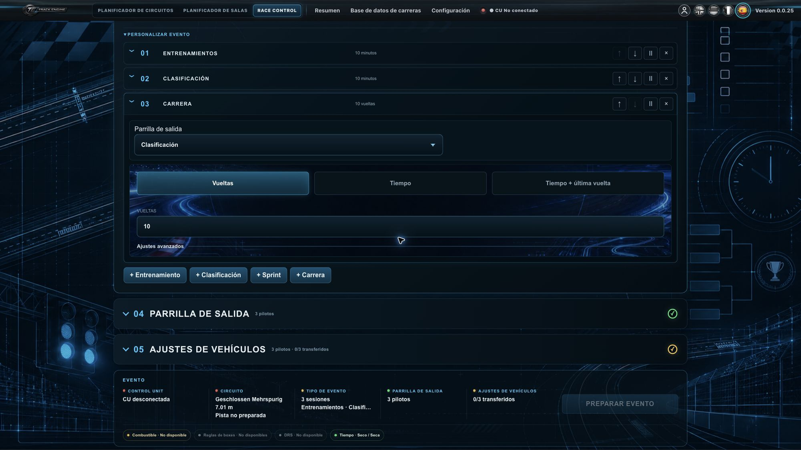Viewport: 801px width, 450px height.
Task: Pause toggle for Clasificación session
Action: click(x=651, y=78)
